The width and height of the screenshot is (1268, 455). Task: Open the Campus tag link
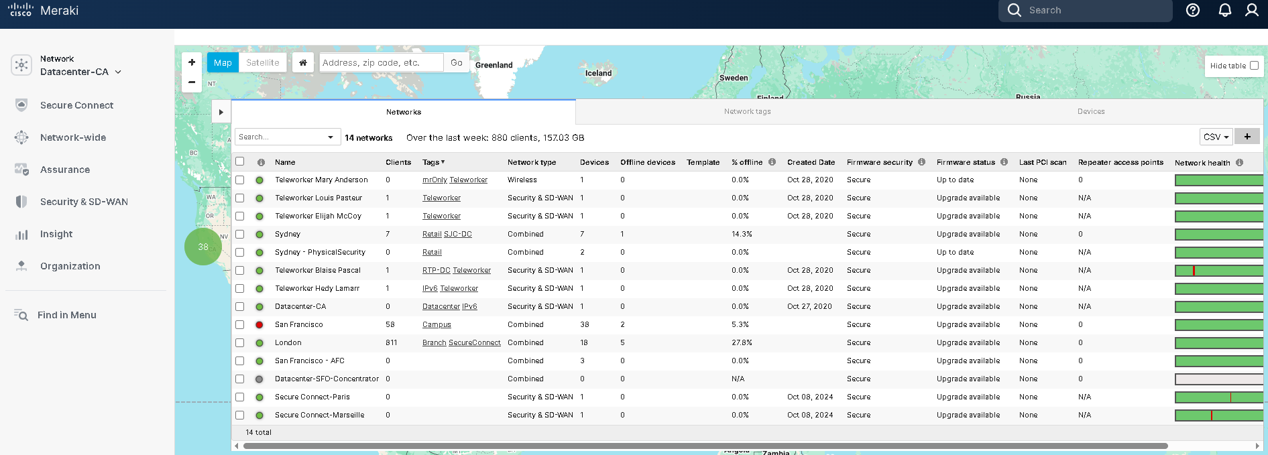tap(437, 324)
